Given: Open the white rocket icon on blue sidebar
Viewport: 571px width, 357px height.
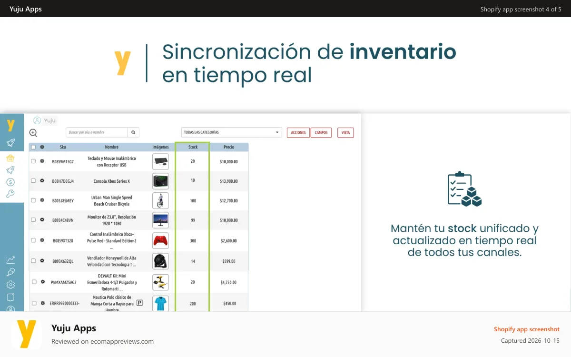Looking at the screenshot, I should 10,143.
